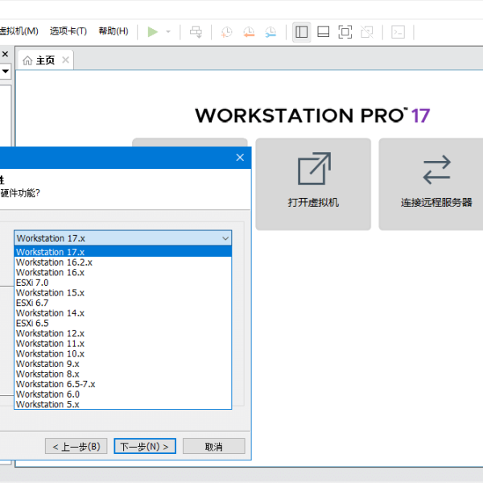Select Workstation 11.x option
This screenshot has width=483, height=483.
(122, 344)
